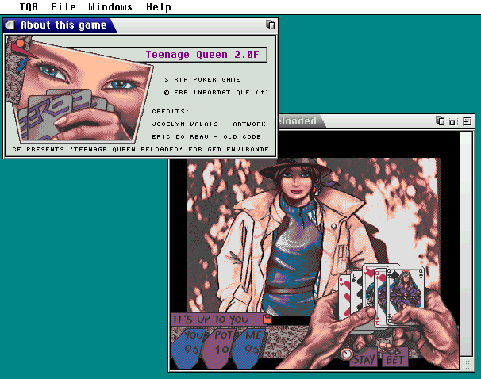Open the File menu
Image resolution: width=481 pixels, height=379 pixels.
63,7
